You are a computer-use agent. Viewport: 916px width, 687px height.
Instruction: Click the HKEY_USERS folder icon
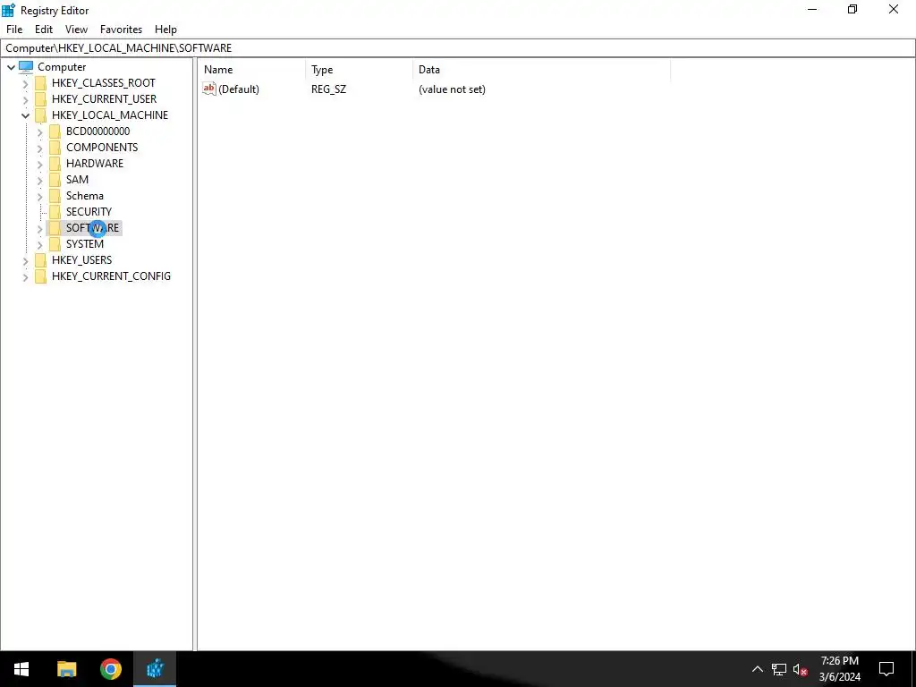(41, 260)
